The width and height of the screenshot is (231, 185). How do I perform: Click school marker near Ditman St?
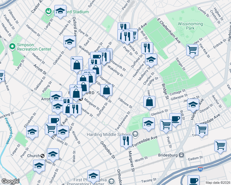(193, 105)
